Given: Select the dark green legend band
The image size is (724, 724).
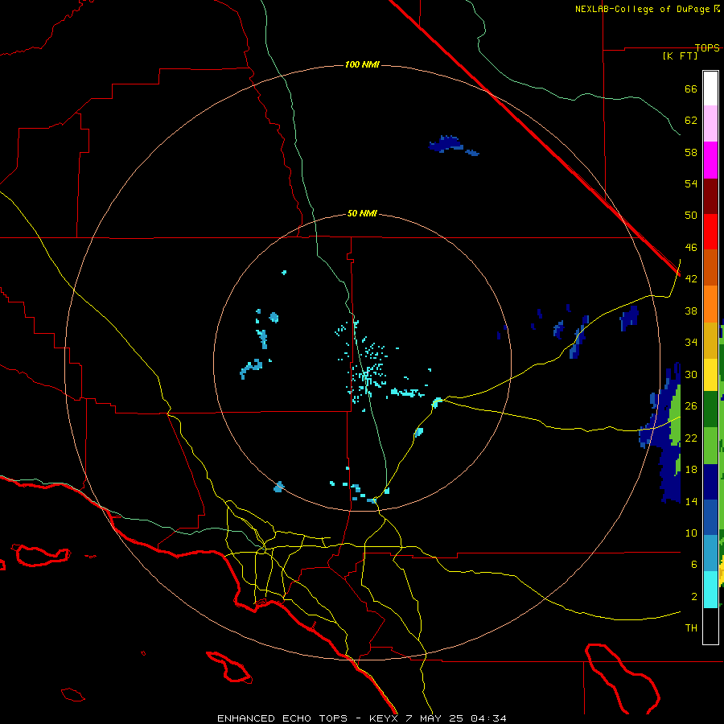Looking at the screenshot, I should (x=710, y=409).
